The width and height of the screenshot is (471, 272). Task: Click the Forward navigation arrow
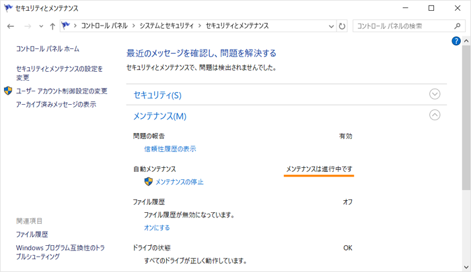pyautogui.click(x=28, y=26)
